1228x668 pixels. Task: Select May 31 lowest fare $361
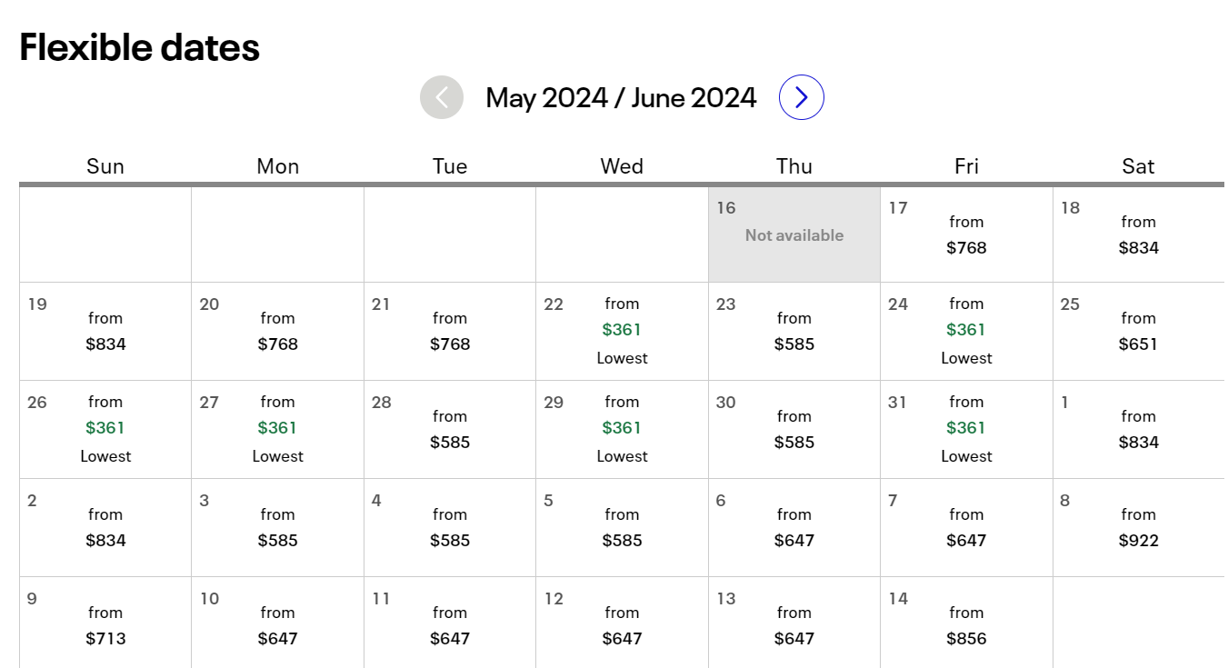pos(966,429)
